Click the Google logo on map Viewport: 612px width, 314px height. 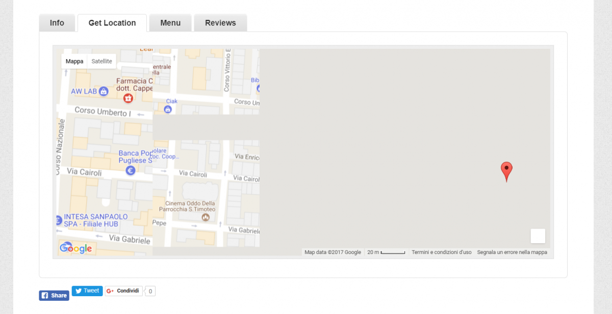76,248
